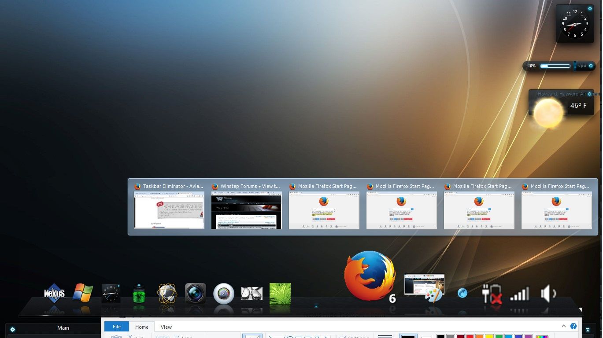Collapse the Paint ribbon with the chevron
The height and width of the screenshot is (338, 603).
[563, 326]
